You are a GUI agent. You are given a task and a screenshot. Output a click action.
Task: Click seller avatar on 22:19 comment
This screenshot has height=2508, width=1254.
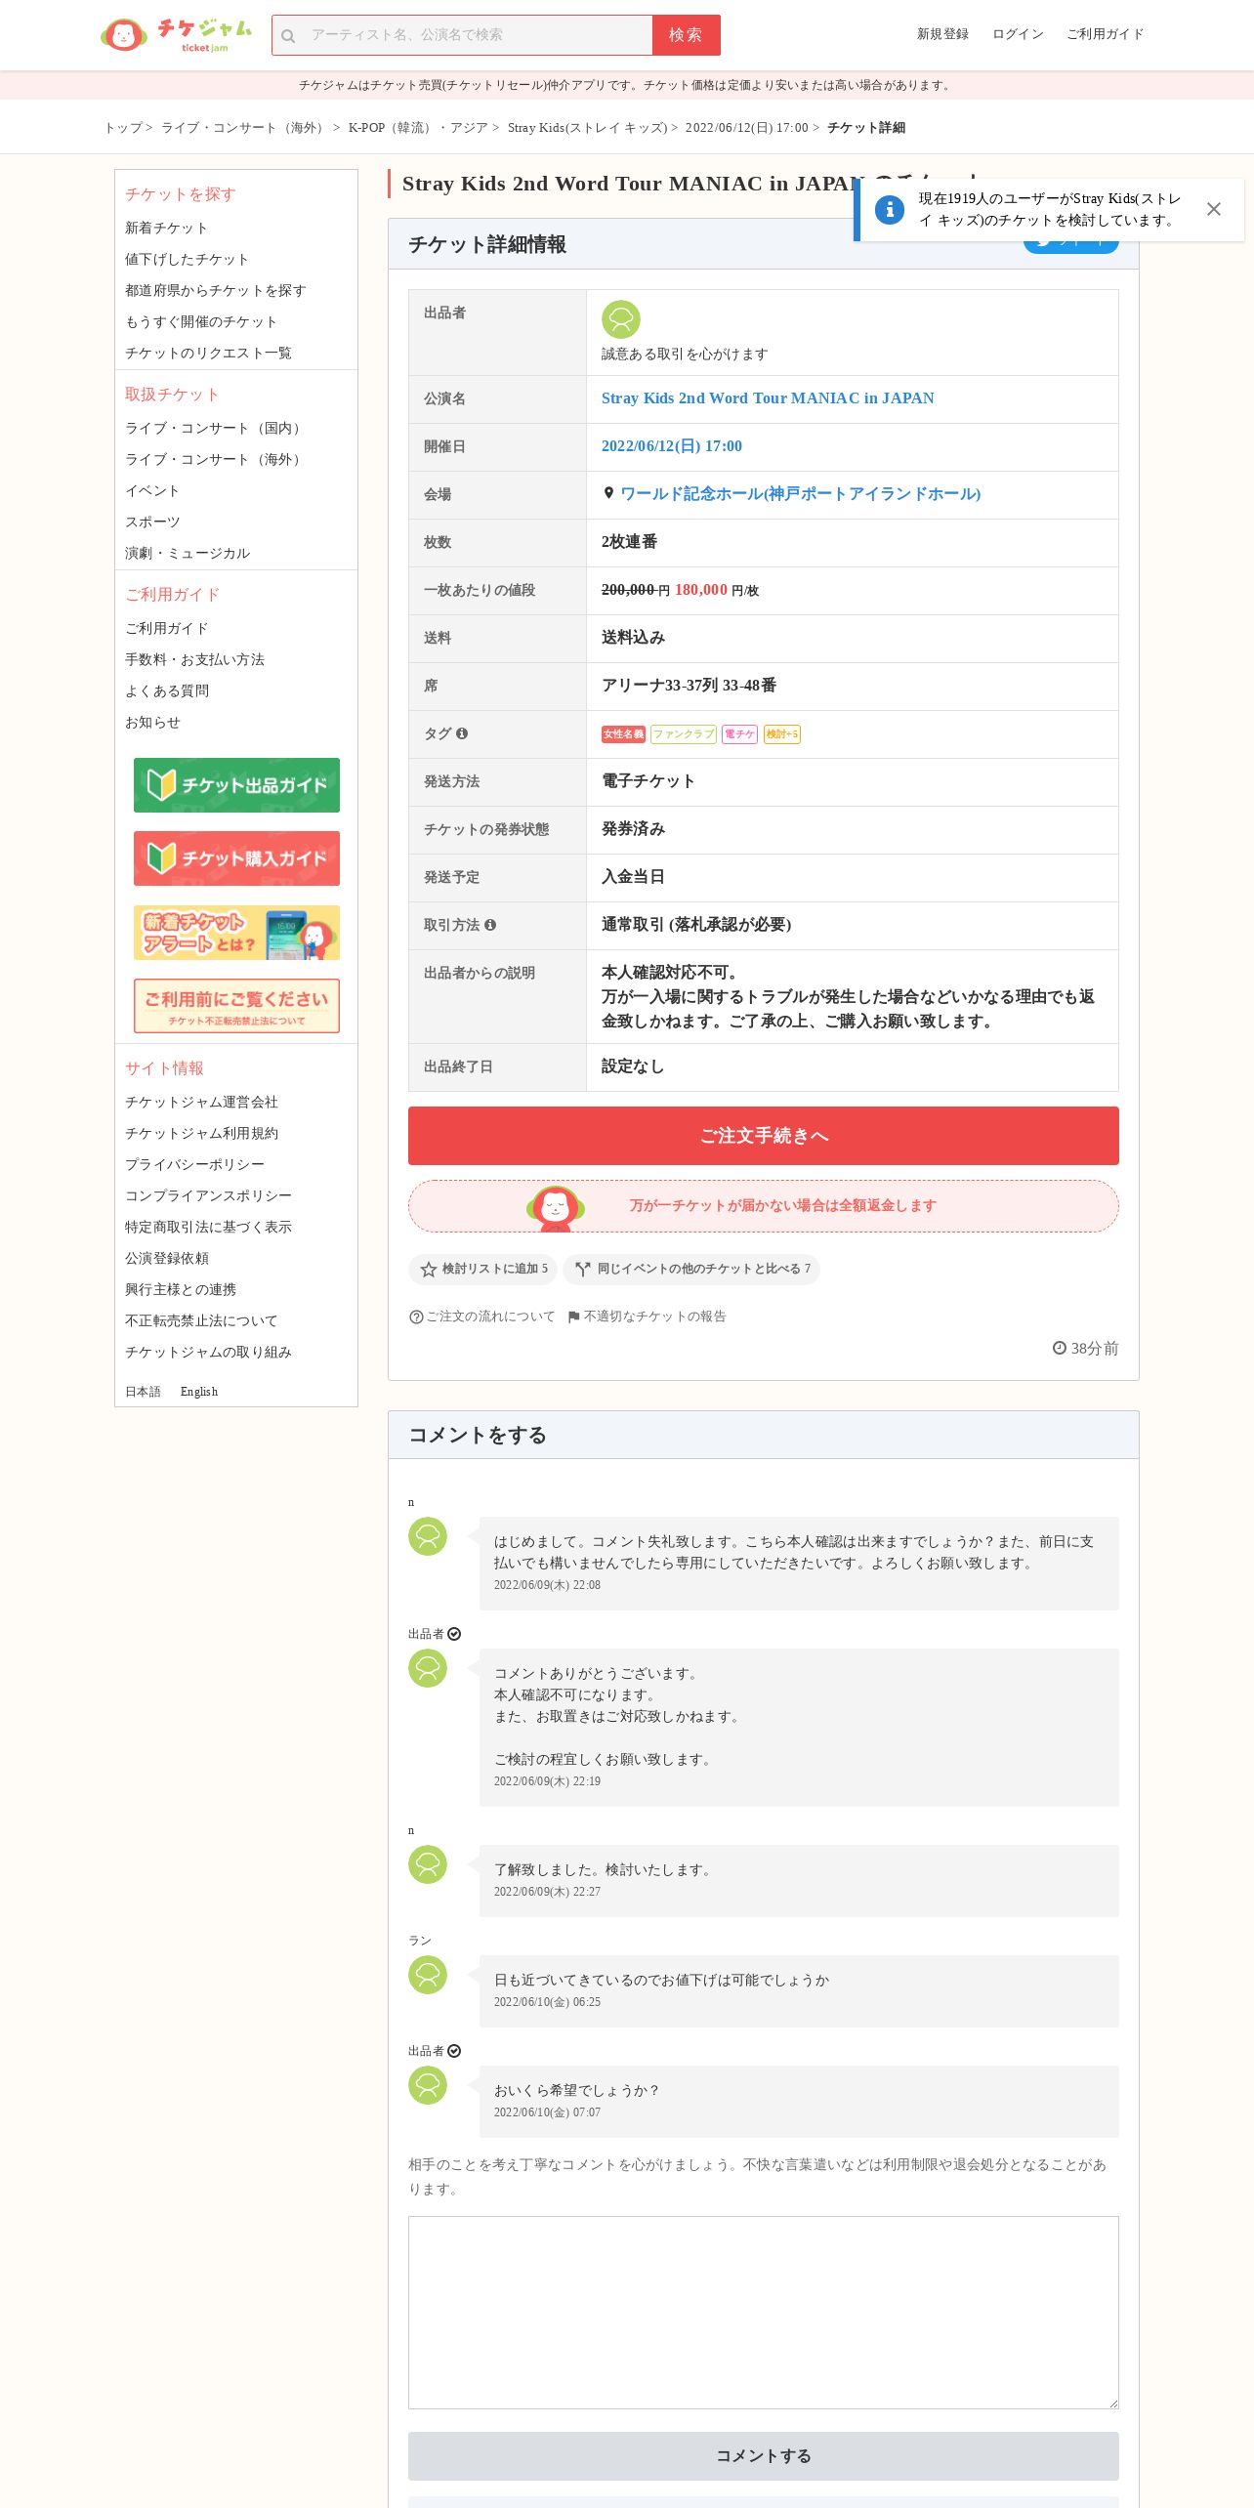pos(428,1668)
